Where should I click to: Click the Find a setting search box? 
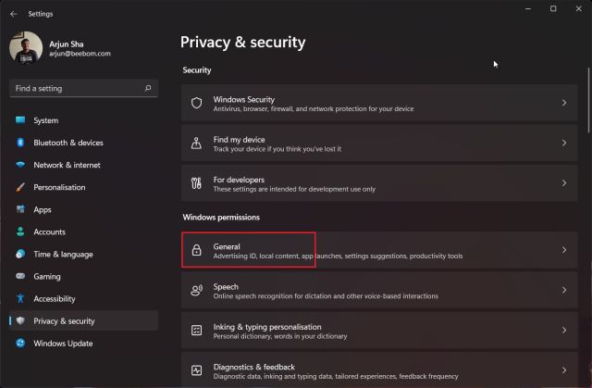(83, 88)
